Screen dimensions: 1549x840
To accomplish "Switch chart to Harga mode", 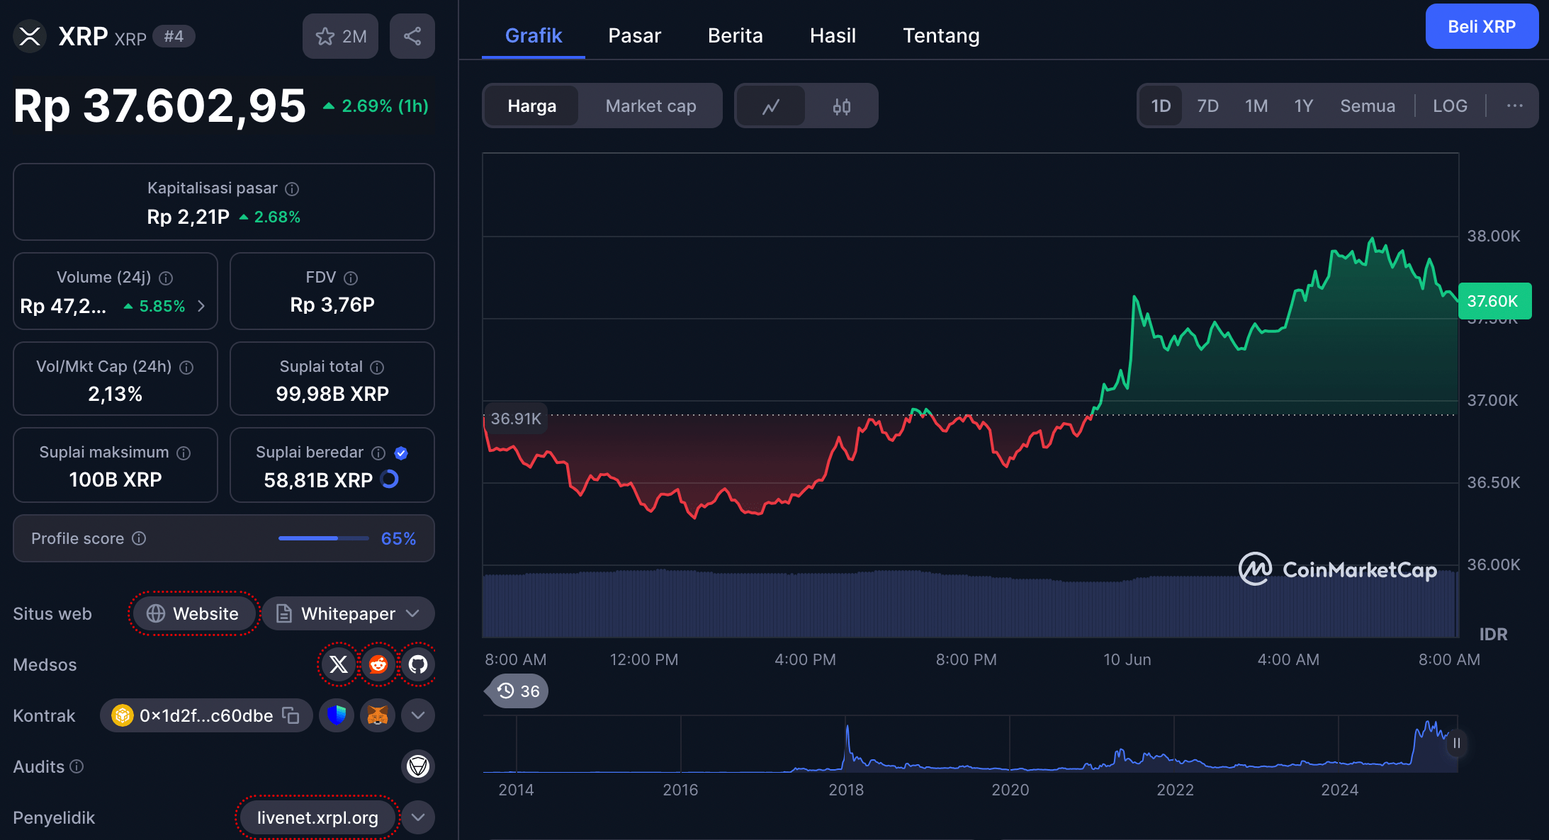I will point(532,106).
